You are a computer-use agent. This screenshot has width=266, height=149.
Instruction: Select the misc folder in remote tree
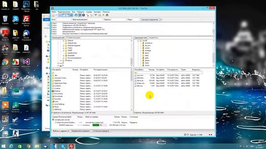(147, 55)
